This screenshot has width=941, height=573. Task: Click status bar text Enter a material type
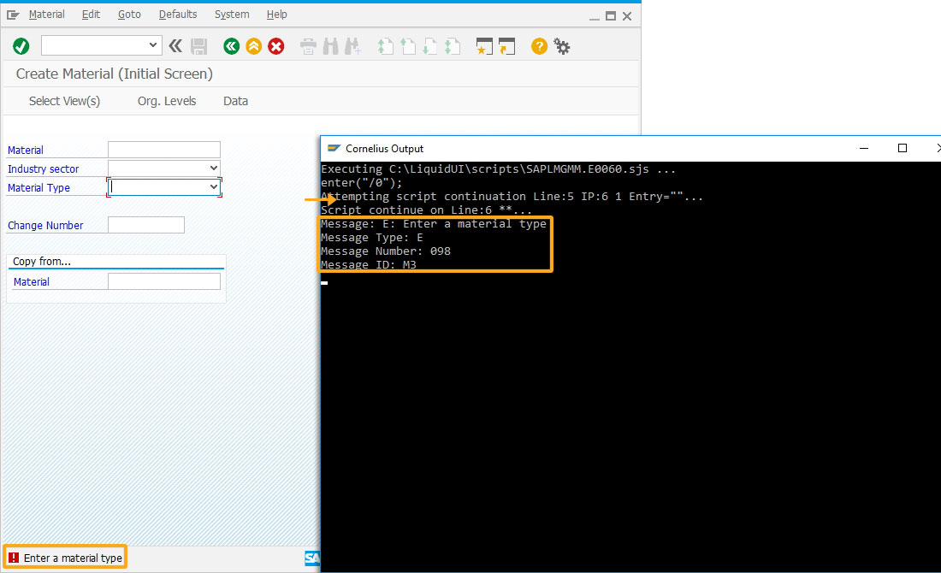(73, 558)
